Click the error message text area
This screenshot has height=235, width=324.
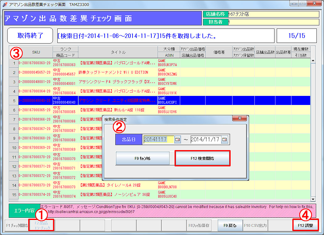[178, 211]
